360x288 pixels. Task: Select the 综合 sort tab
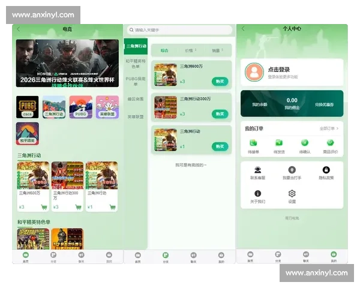164,50
